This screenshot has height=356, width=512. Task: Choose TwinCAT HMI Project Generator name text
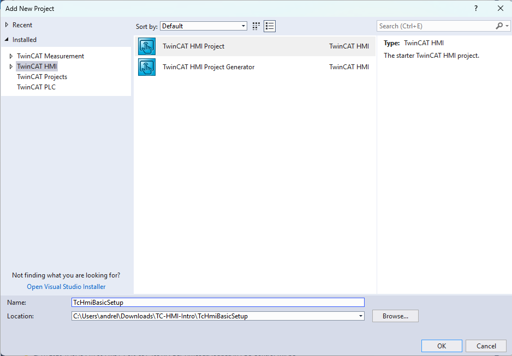coord(209,67)
